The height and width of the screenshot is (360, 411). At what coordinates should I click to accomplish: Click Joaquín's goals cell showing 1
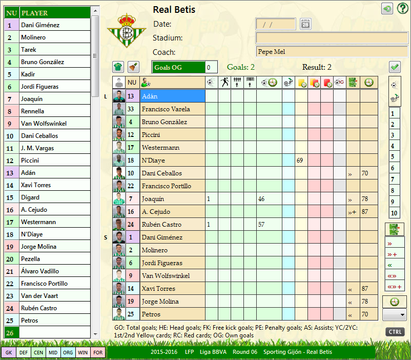(x=211, y=198)
